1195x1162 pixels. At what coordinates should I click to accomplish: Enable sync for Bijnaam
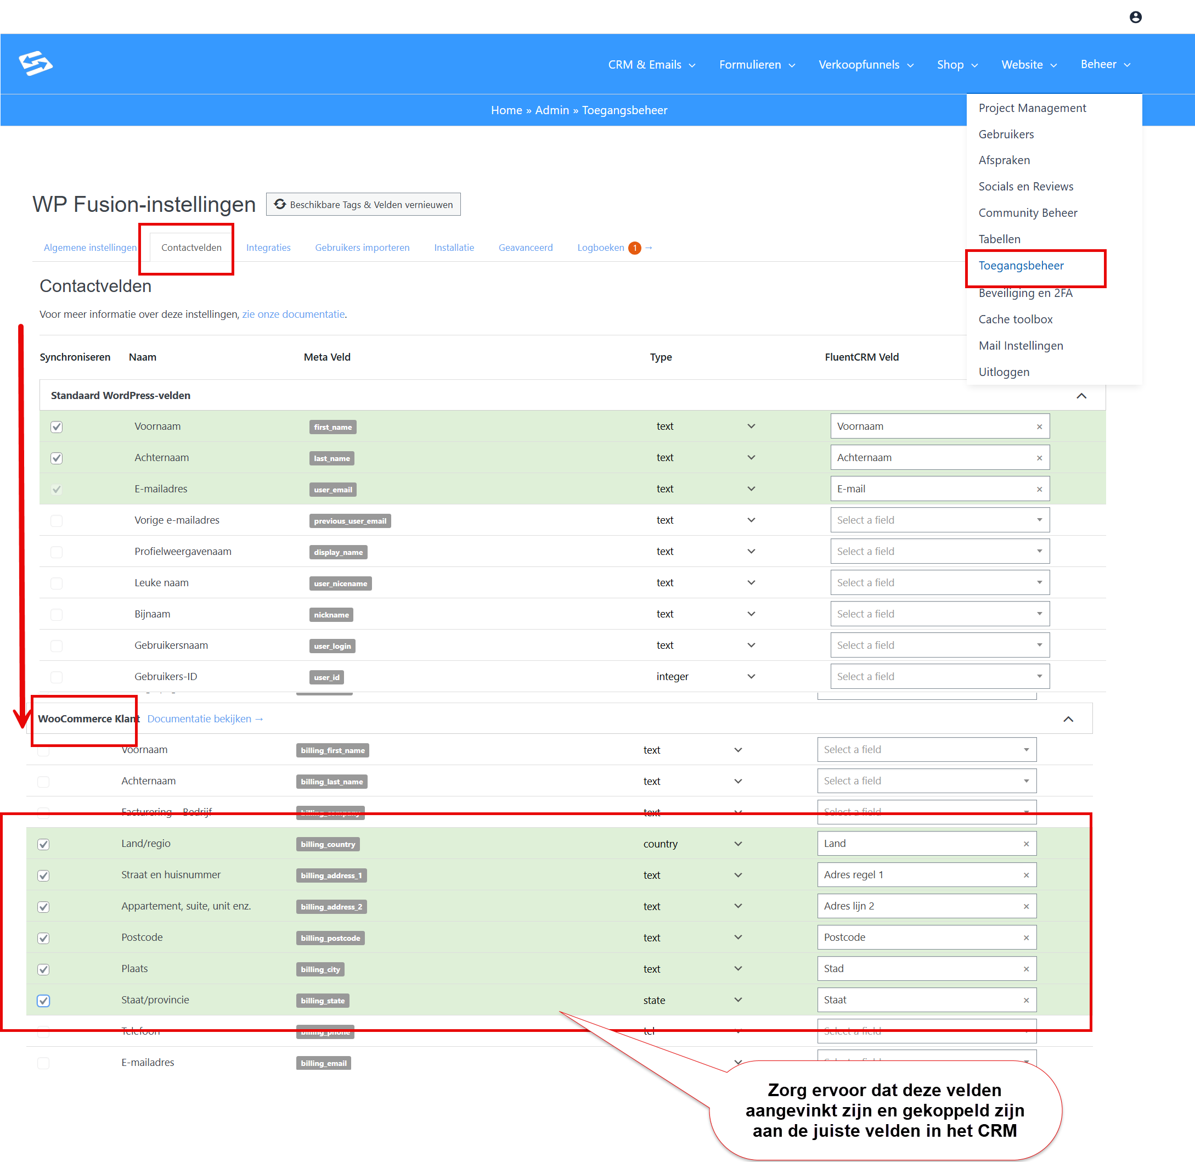point(57,614)
